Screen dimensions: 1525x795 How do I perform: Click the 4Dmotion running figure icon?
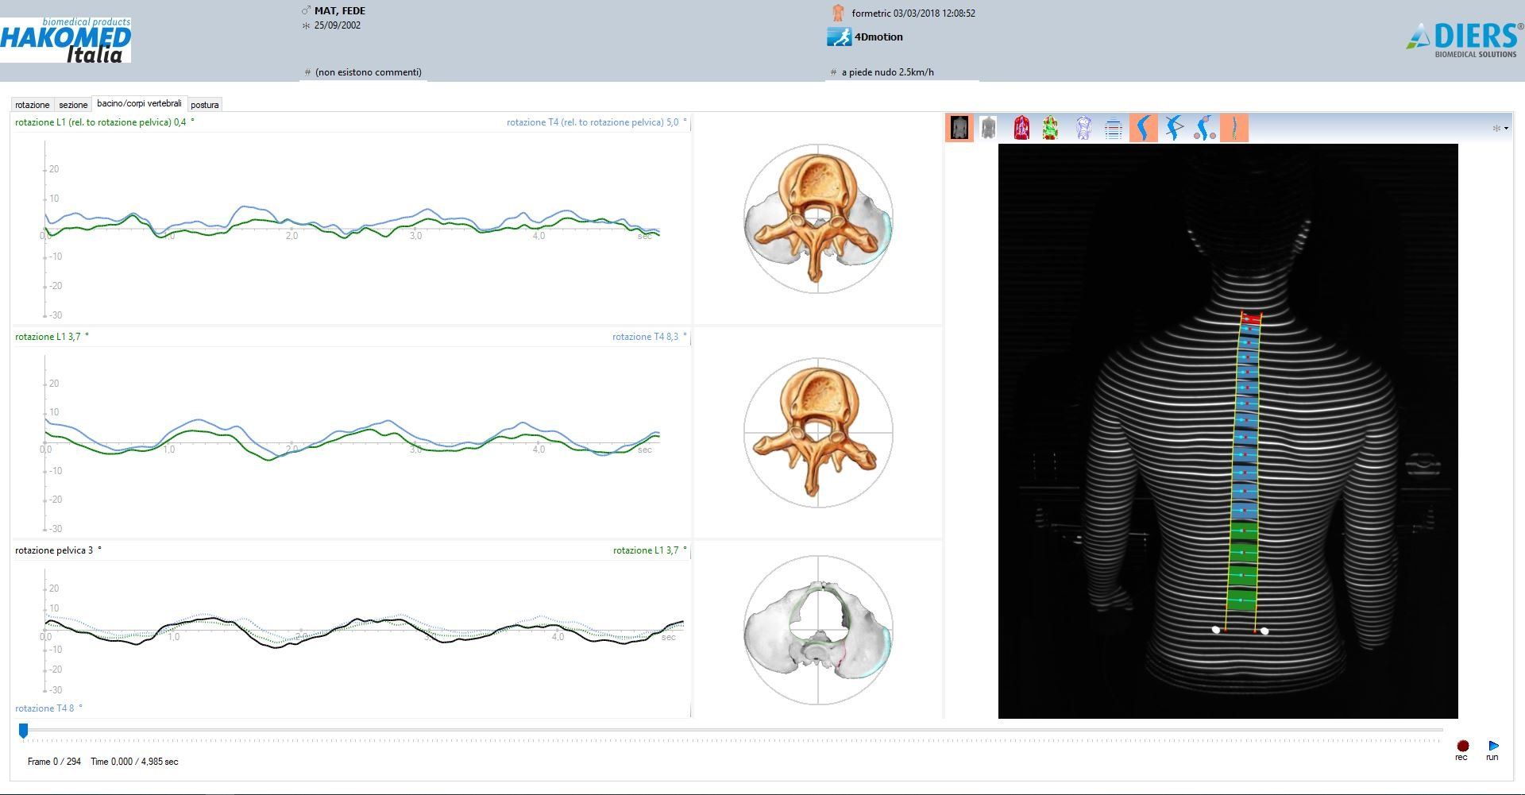point(839,37)
